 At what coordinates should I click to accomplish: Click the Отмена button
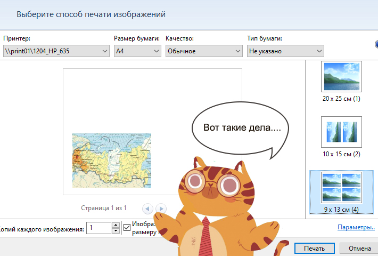[359, 249]
